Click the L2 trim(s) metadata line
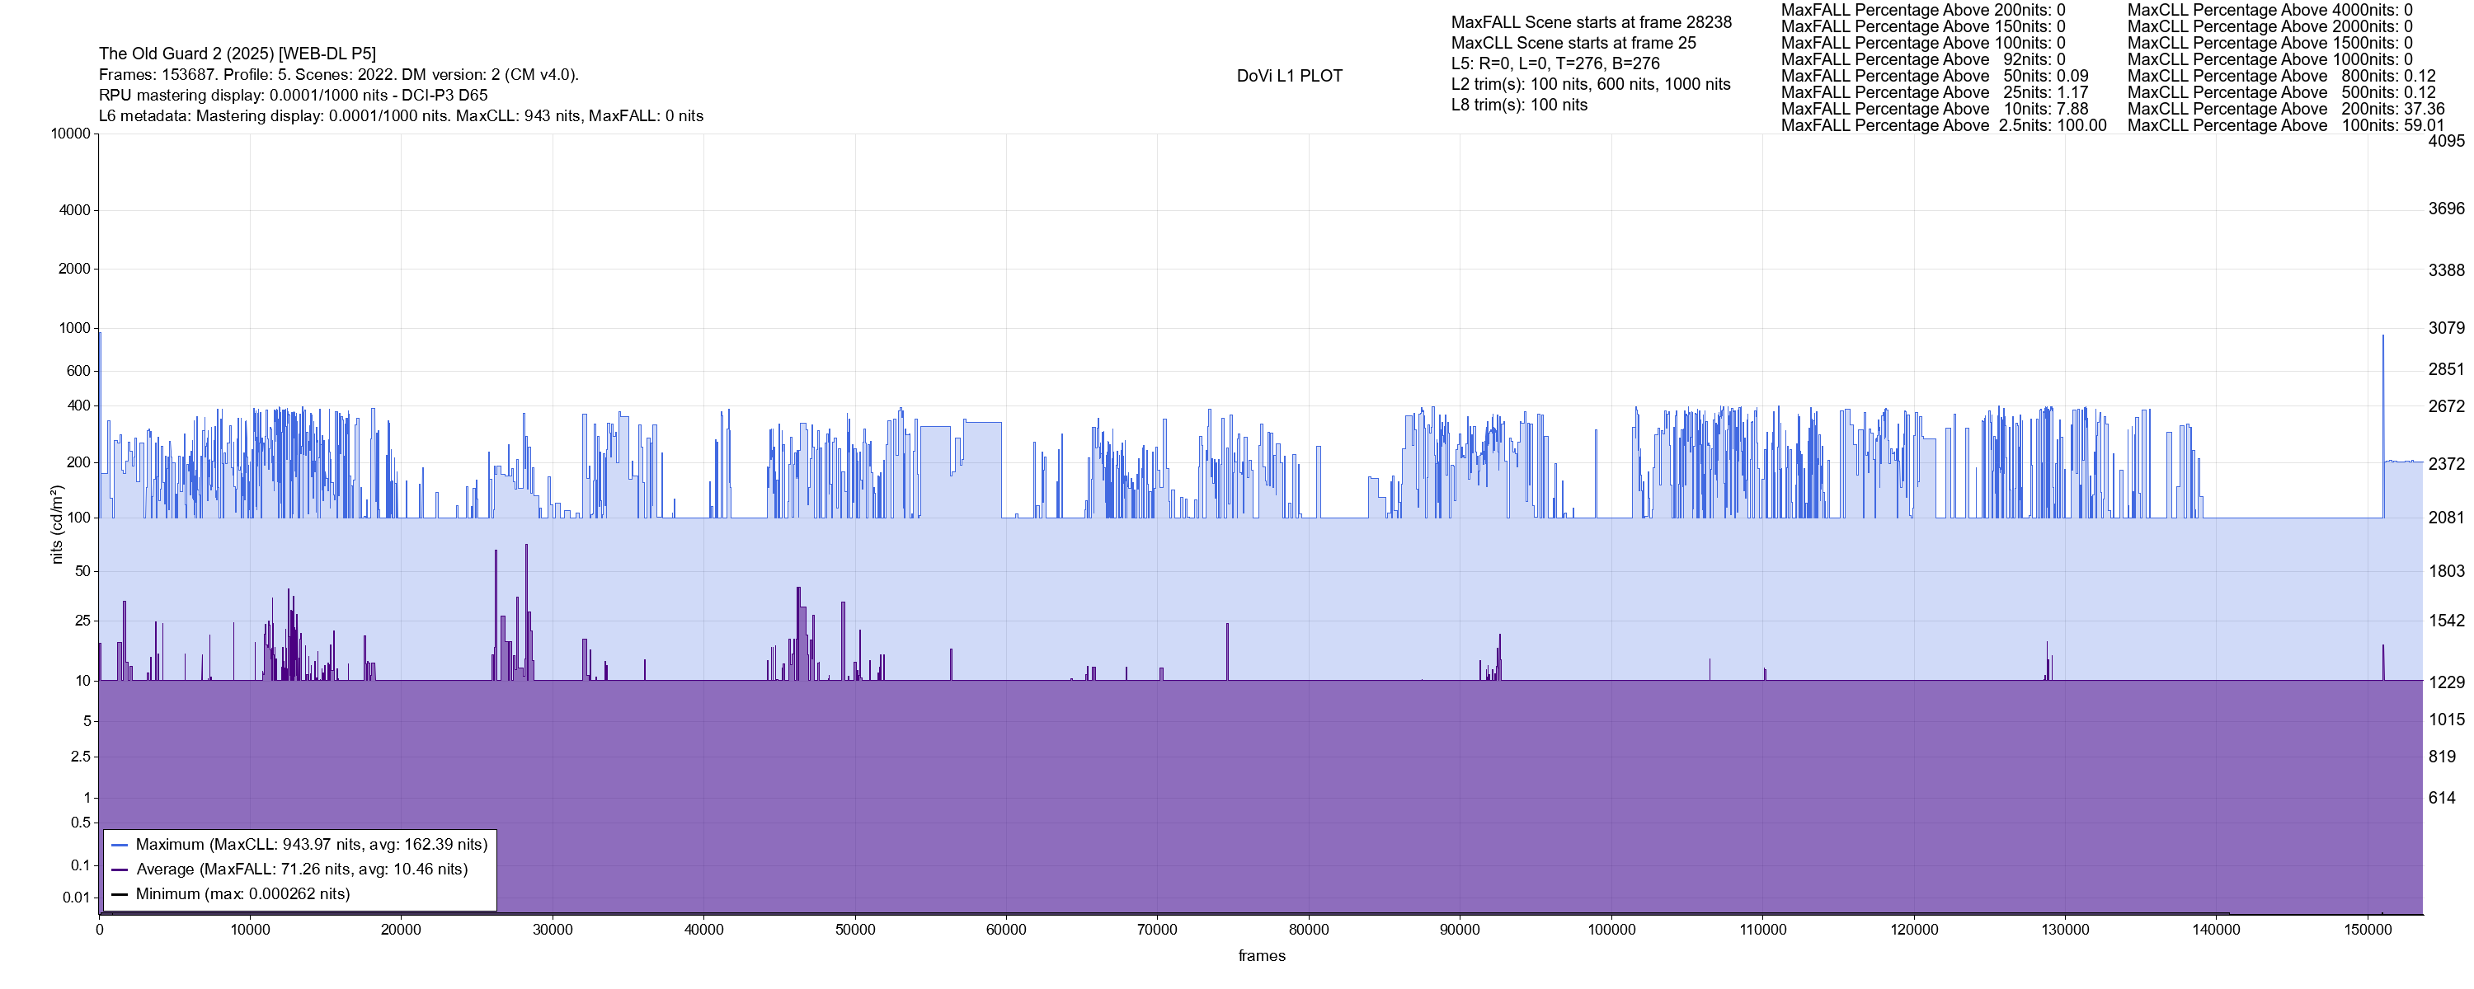2474x989 pixels. 1591,85
